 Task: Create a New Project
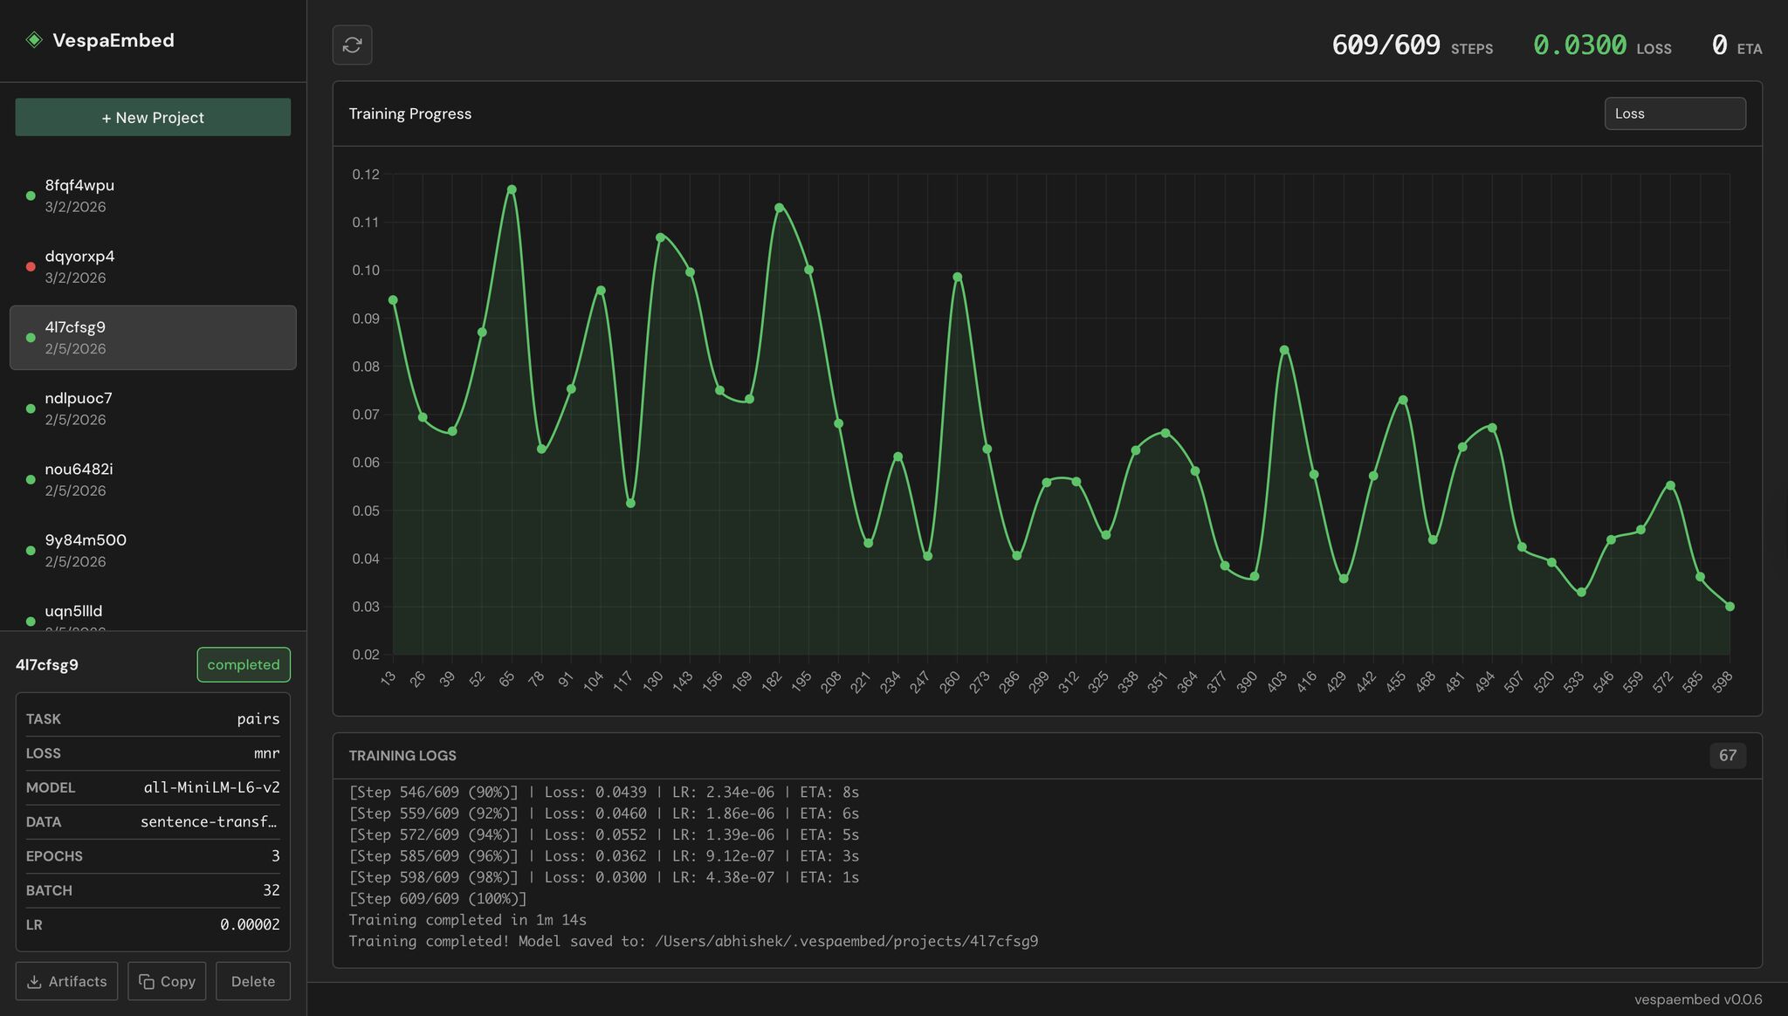point(153,117)
